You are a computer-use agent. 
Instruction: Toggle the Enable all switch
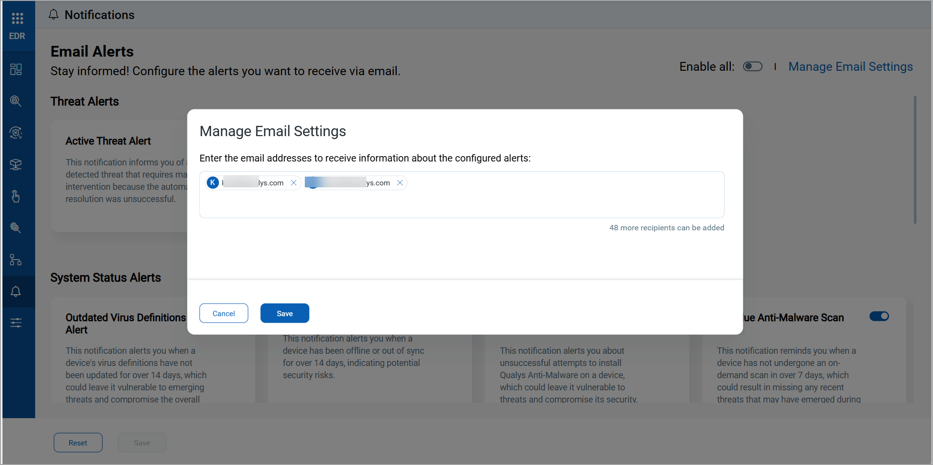tap(752, 66)
